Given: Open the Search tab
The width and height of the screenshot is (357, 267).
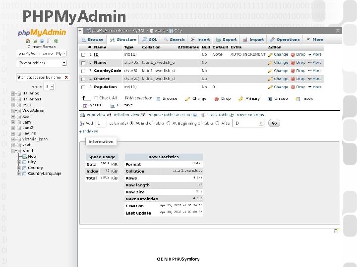Looking at the screenshot, I should (174, 40).
